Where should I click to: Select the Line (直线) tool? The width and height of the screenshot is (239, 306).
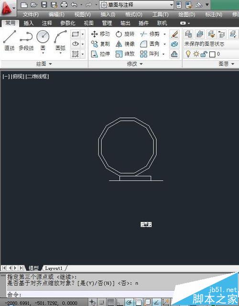(x=10, y=41)
